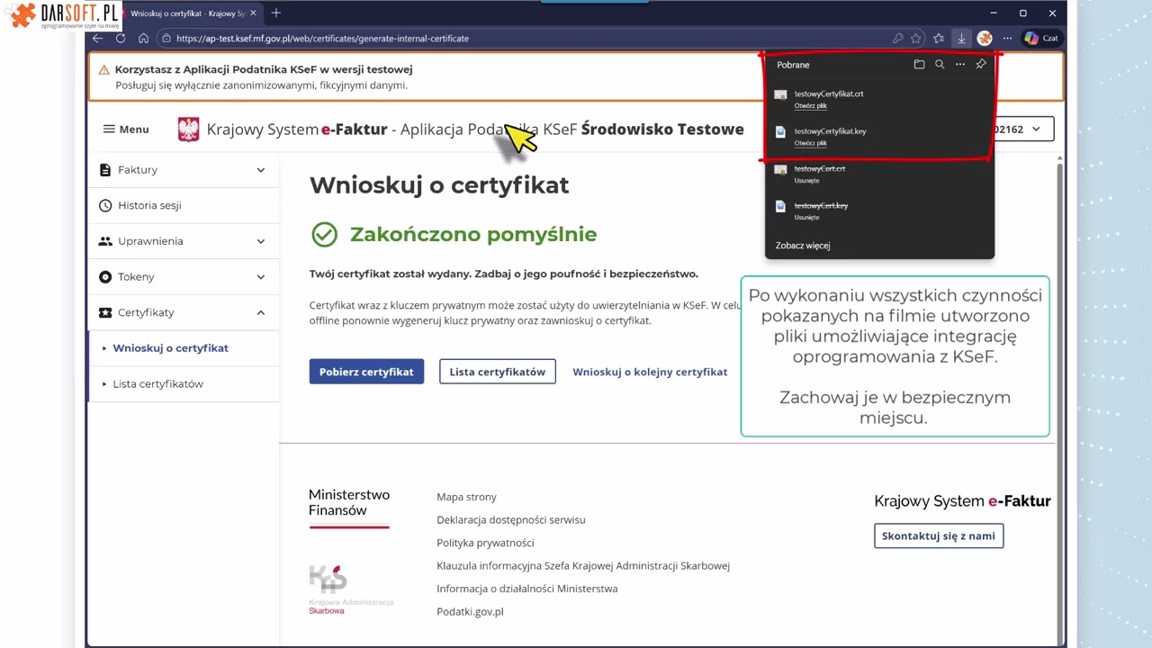Collapse the Certyfikaty section chevron
Image resolution: width=1152 pixels, height=648 pixels.
click(261, 312)
